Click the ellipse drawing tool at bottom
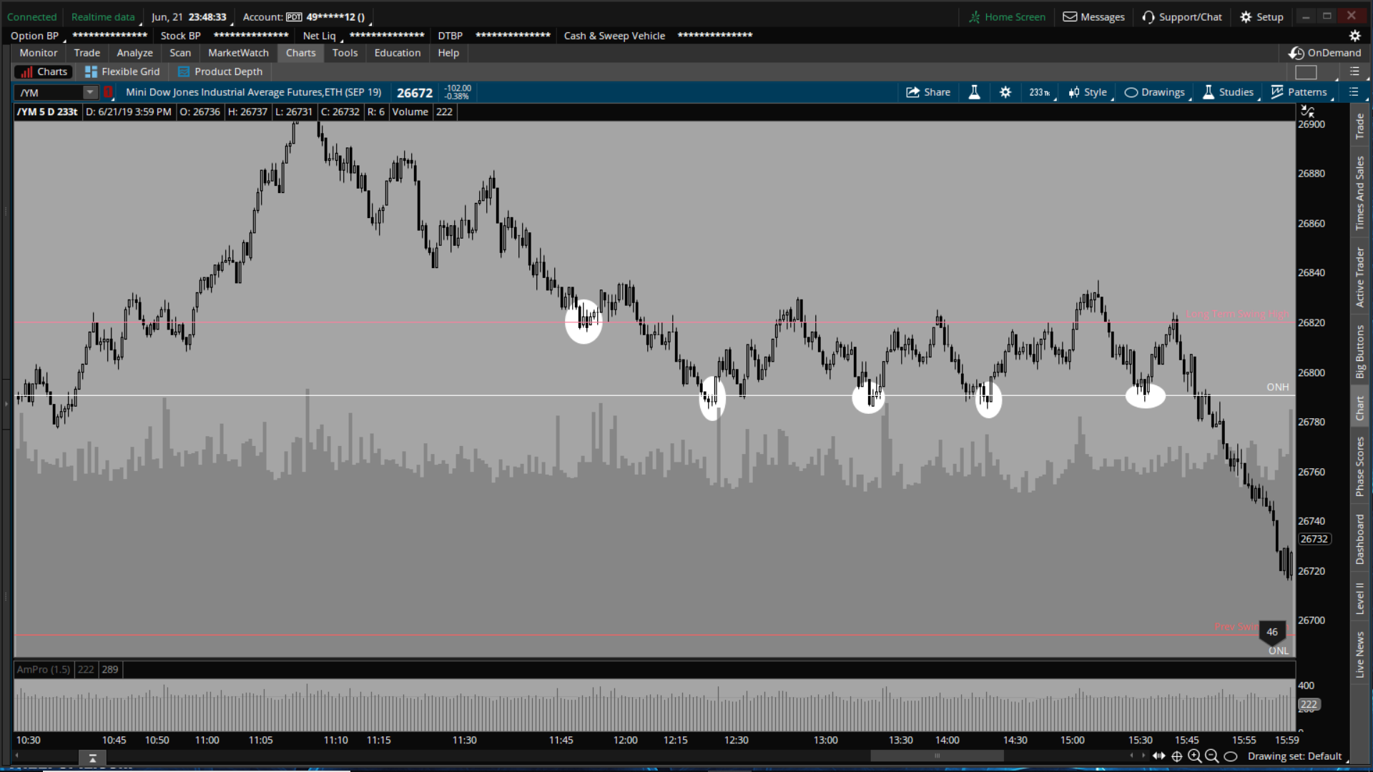Image resolution: width=1373 pixels, height=772 pixels. click(x=1231, y=756)
